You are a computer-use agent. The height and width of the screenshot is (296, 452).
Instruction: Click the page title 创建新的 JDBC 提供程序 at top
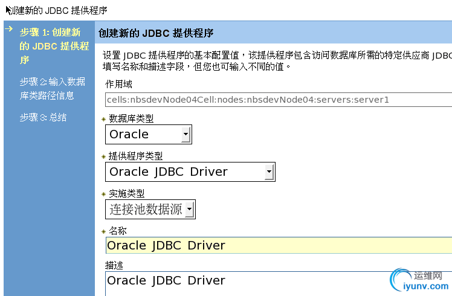click(x=57, y=10)
